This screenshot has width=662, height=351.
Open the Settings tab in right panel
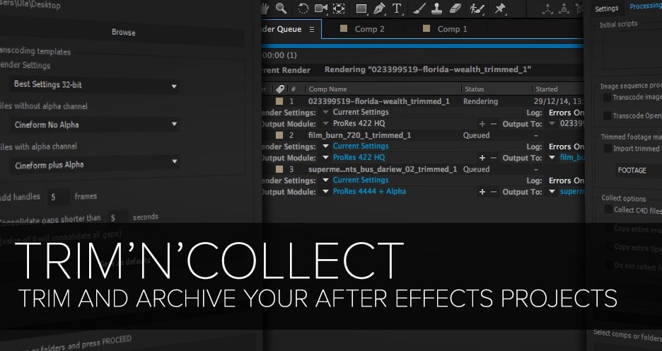[x=607, y=8]
